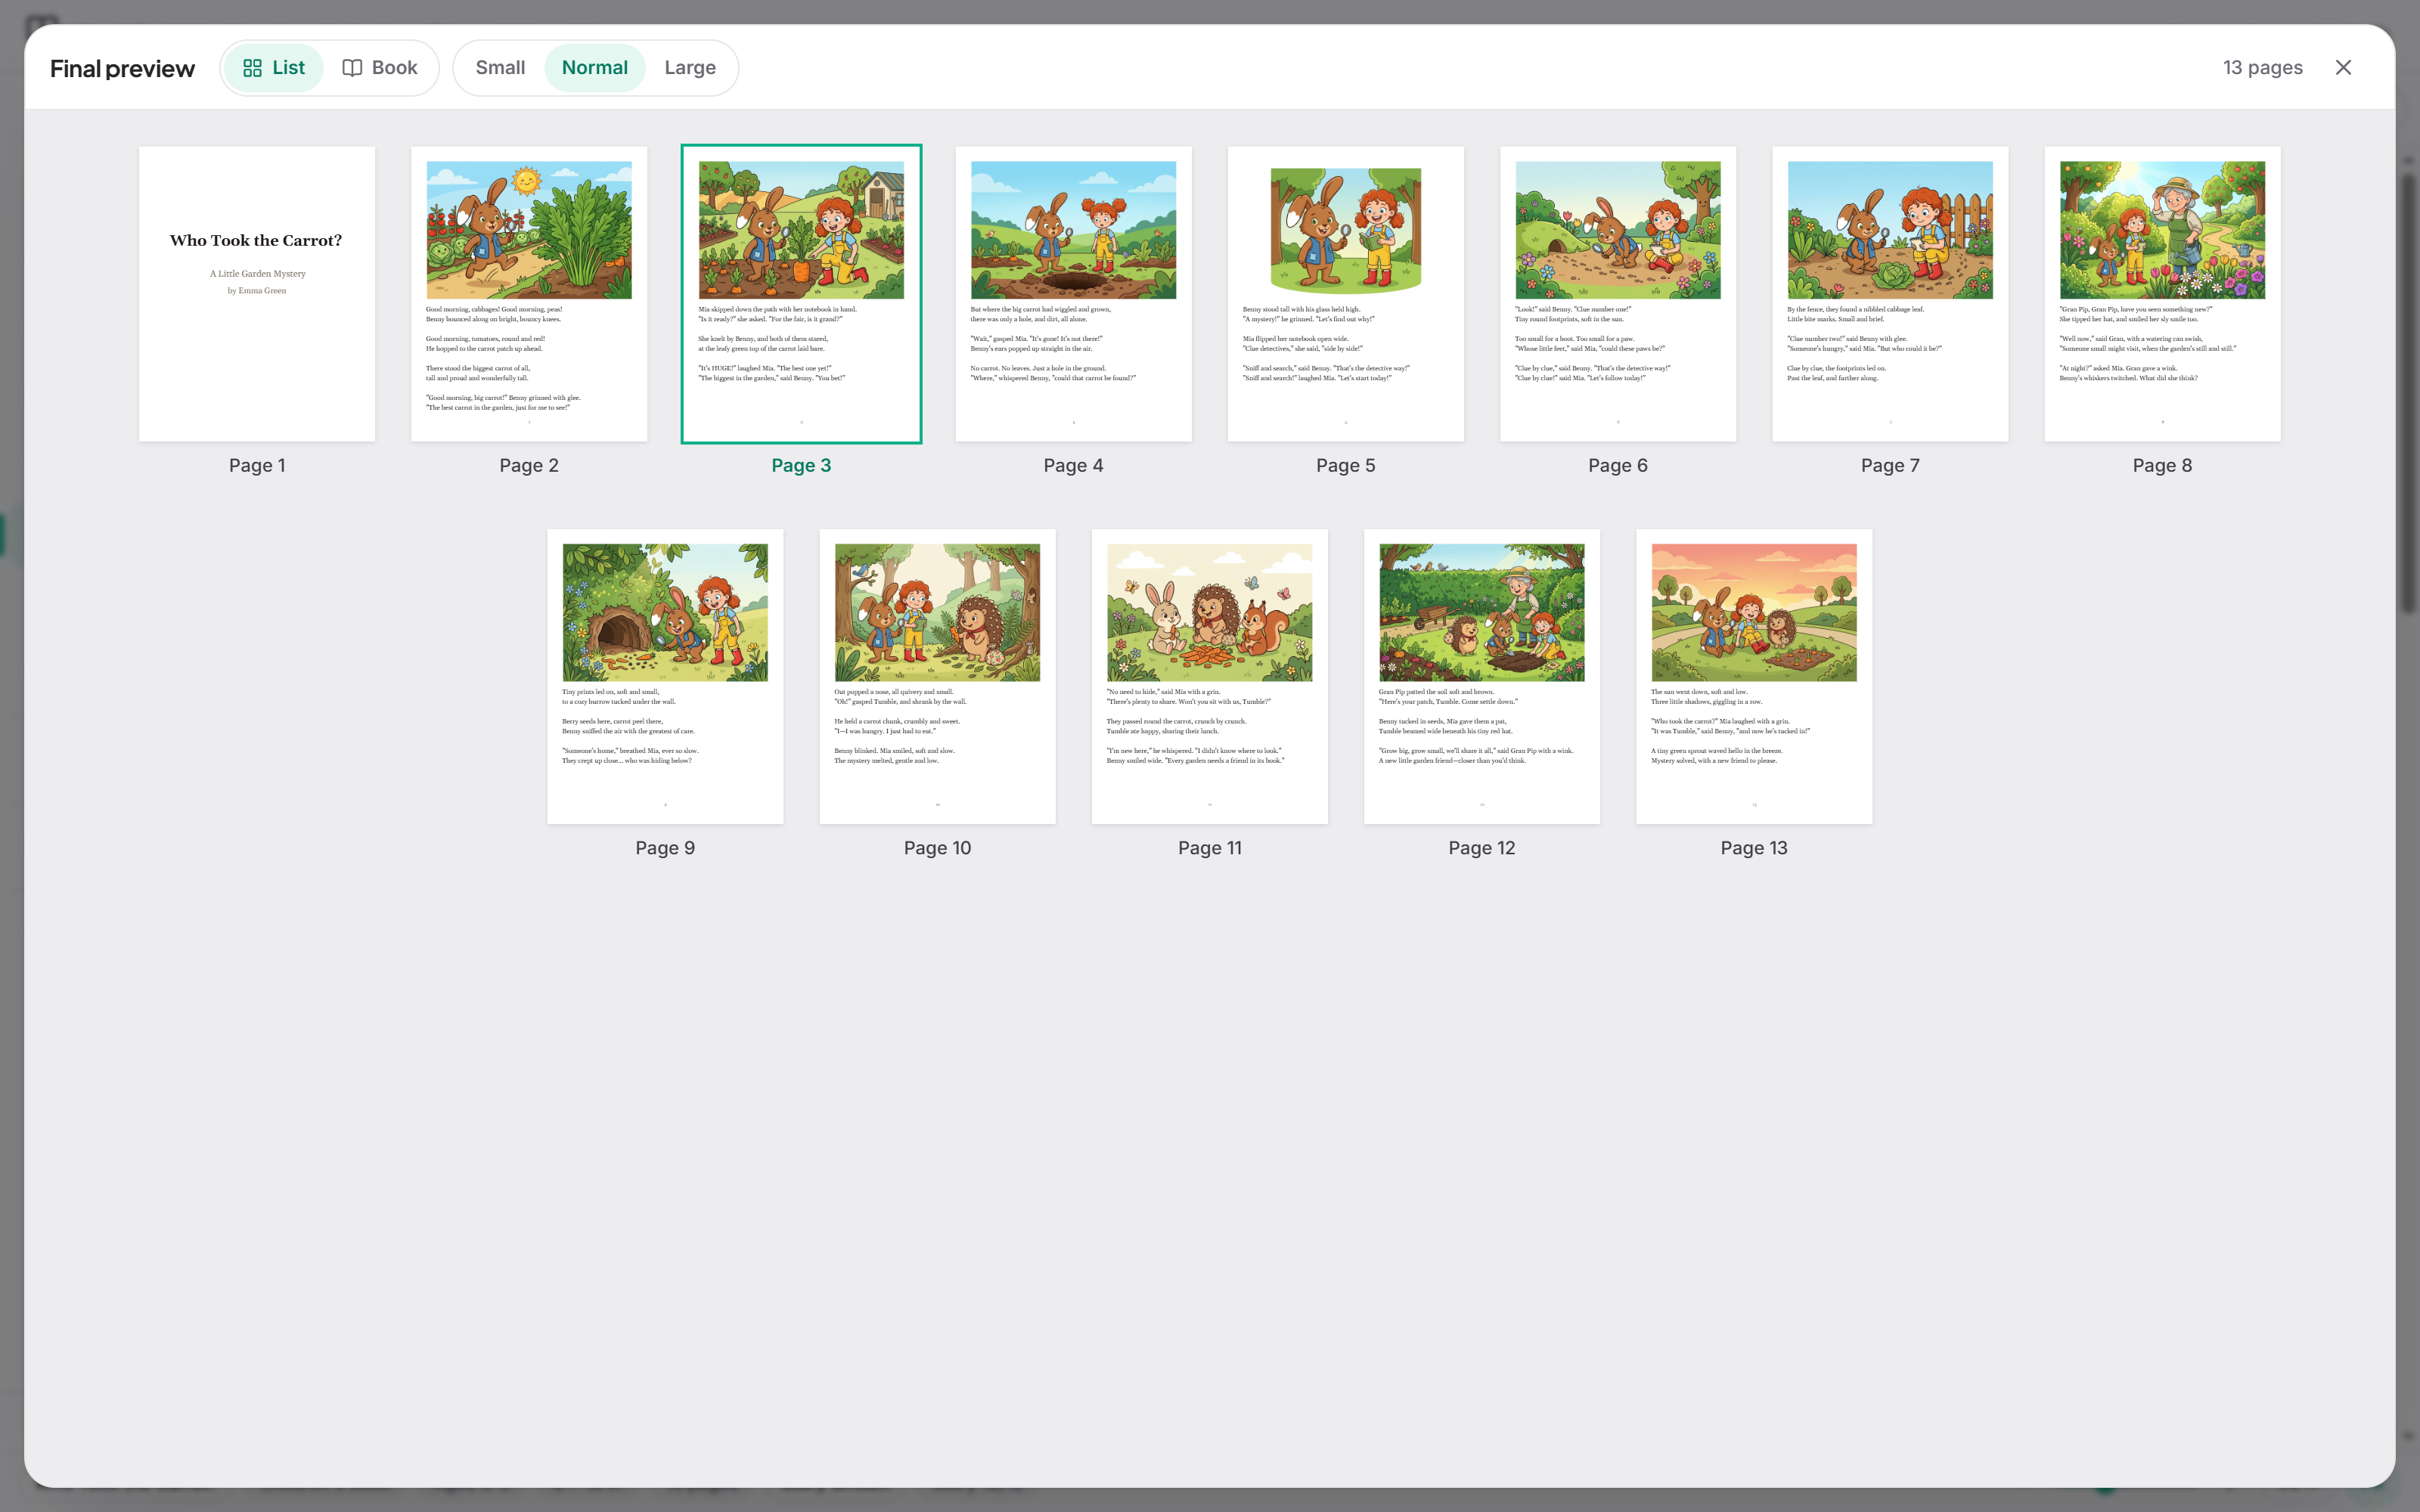Viewport: 2420px width, 1512px height.
Task: Click the grid icon in List button
Action: coord(252,68)
